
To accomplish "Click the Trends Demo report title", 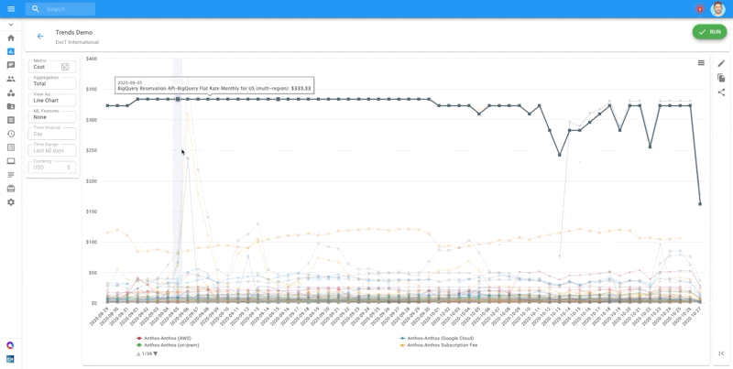I will pyautogui.click(x=74, y=32).
